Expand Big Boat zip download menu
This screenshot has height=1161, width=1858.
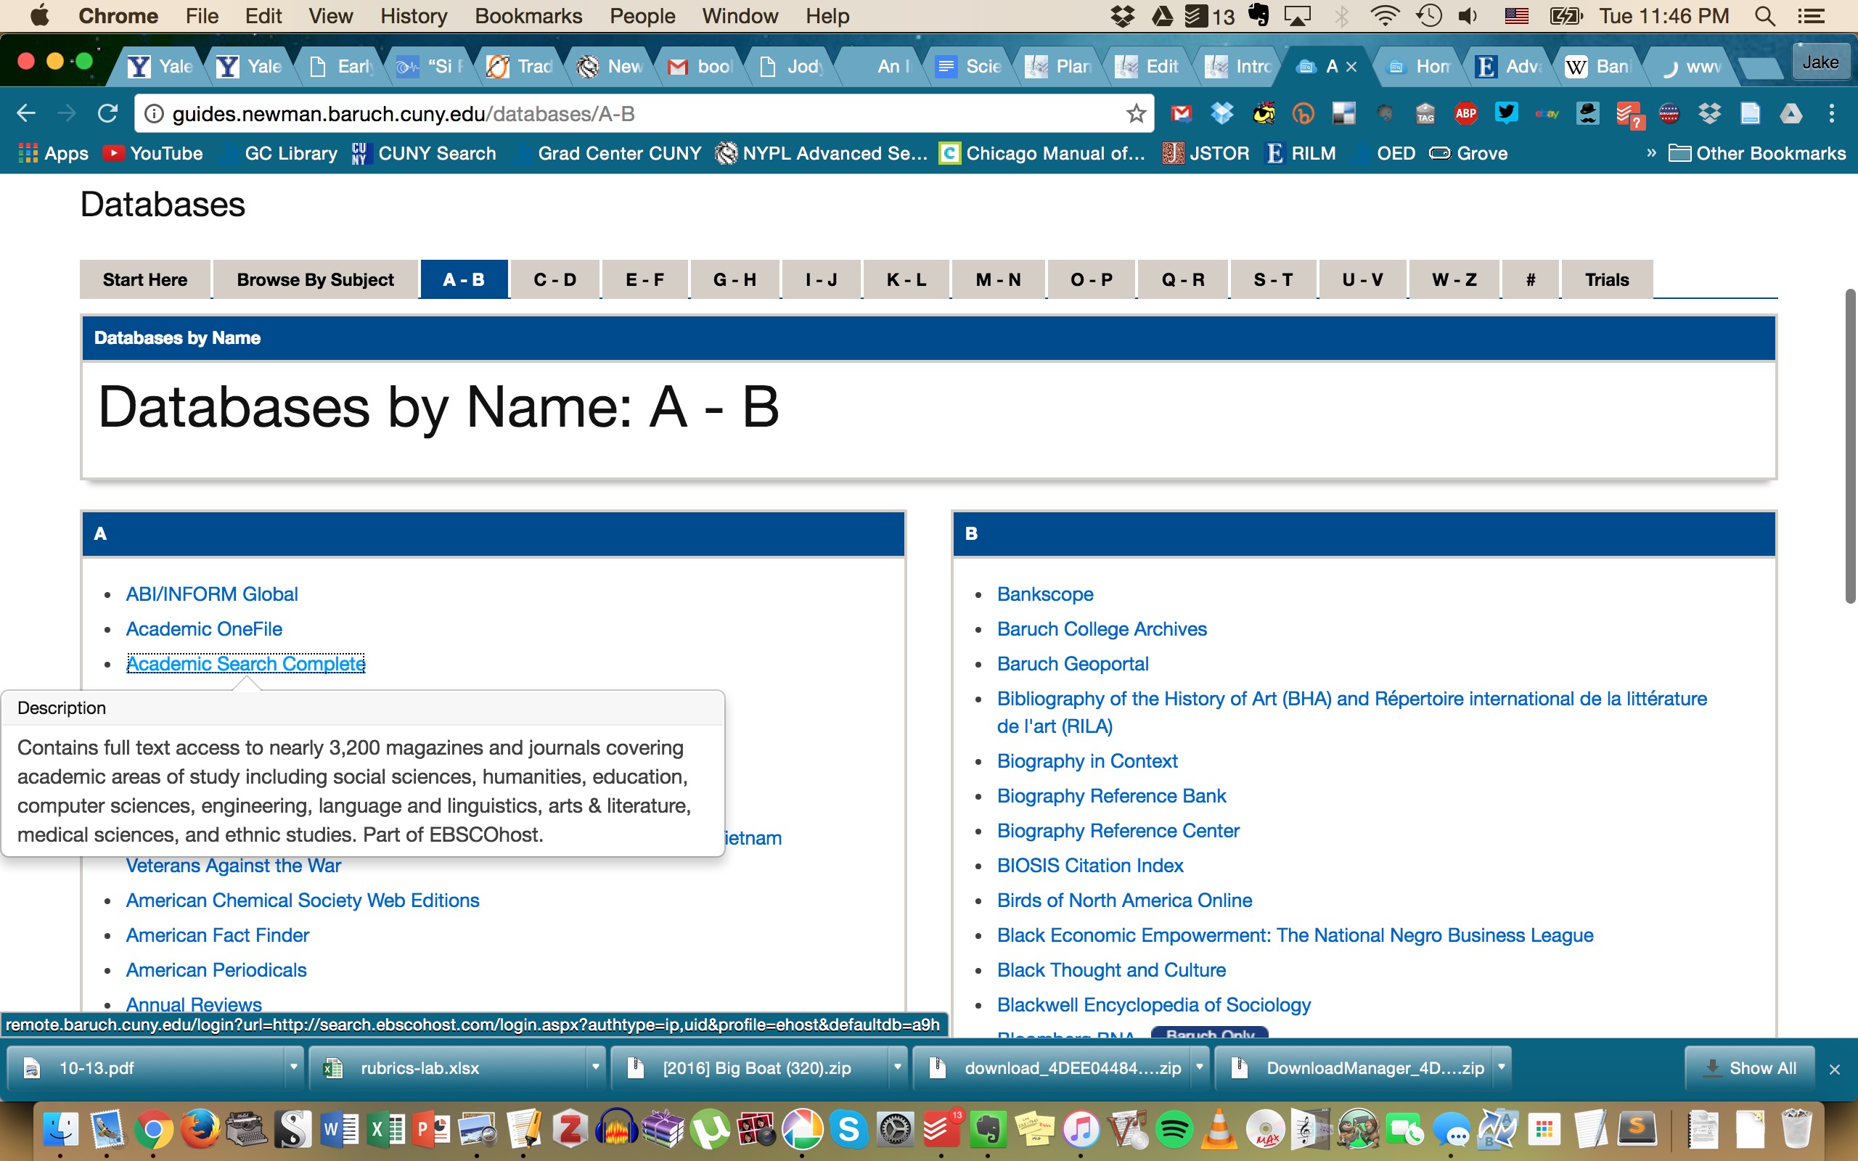(x=897, y=1067)
